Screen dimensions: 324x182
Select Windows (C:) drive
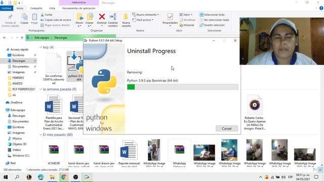coord(21,155)
